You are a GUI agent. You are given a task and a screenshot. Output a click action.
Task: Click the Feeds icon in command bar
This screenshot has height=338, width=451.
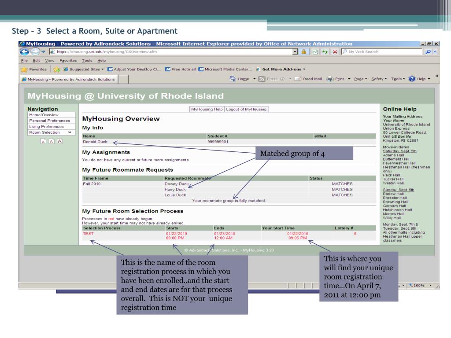[262, 79]
